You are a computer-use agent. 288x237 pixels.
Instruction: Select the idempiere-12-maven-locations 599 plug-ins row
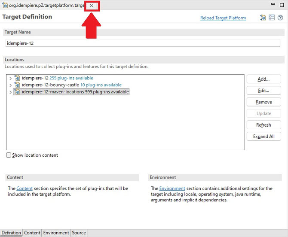point(71,92)
